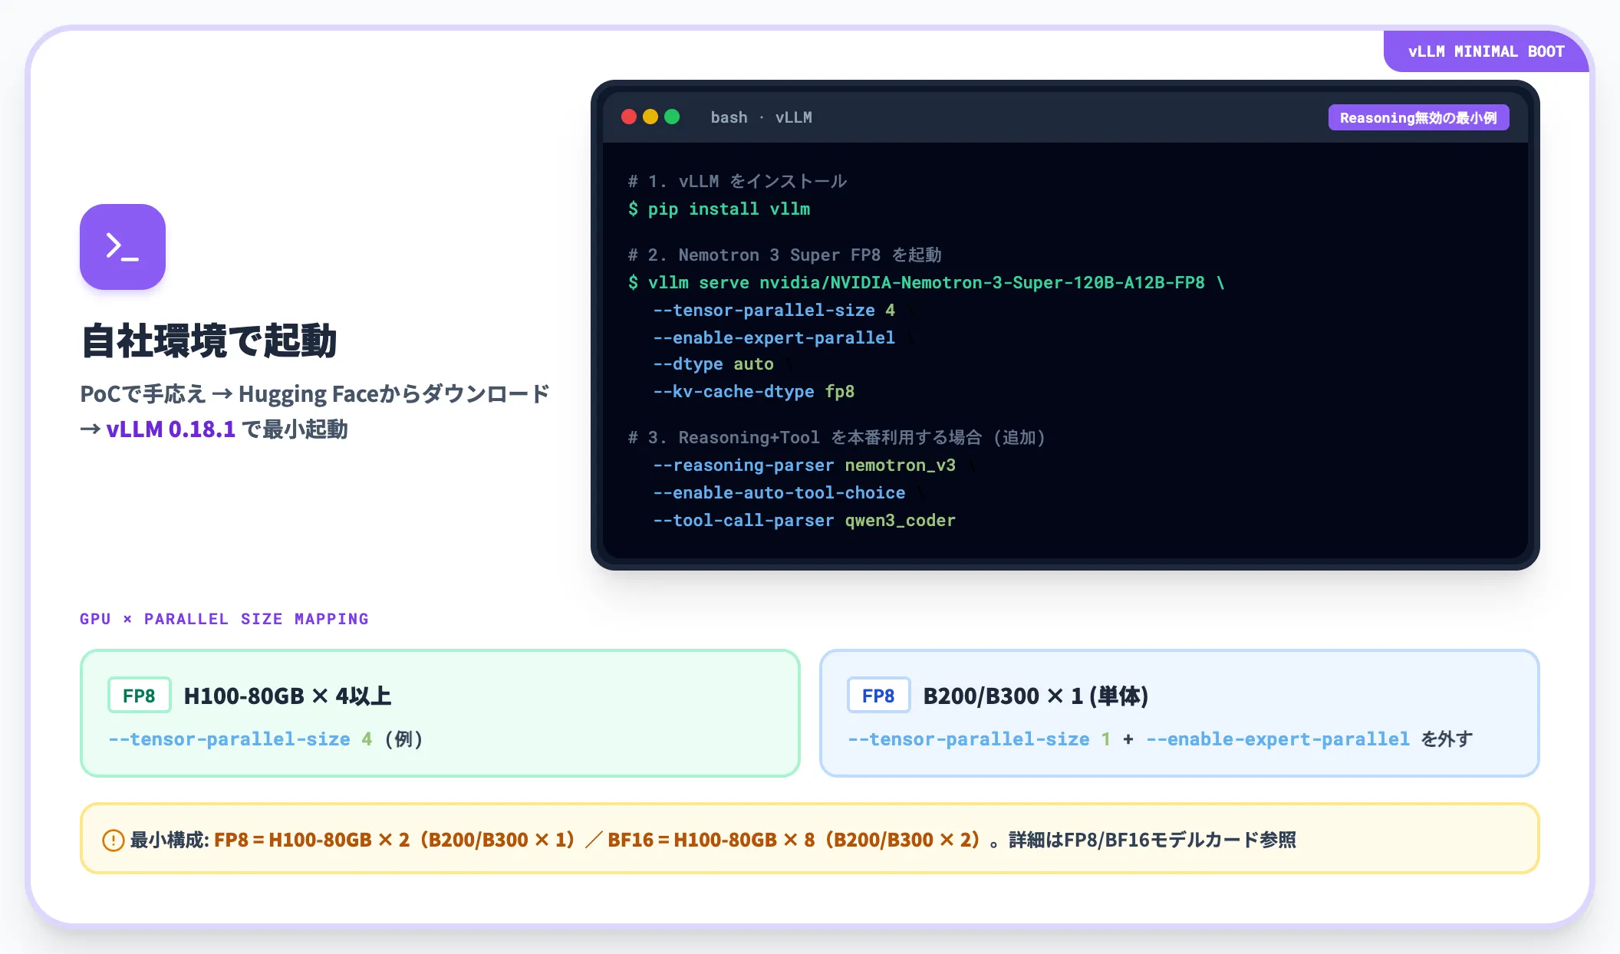Viewport: 1620px width, 954px height.
Task: Click '--enable-auto-tool-choice' line
Action: click(779, 492)
